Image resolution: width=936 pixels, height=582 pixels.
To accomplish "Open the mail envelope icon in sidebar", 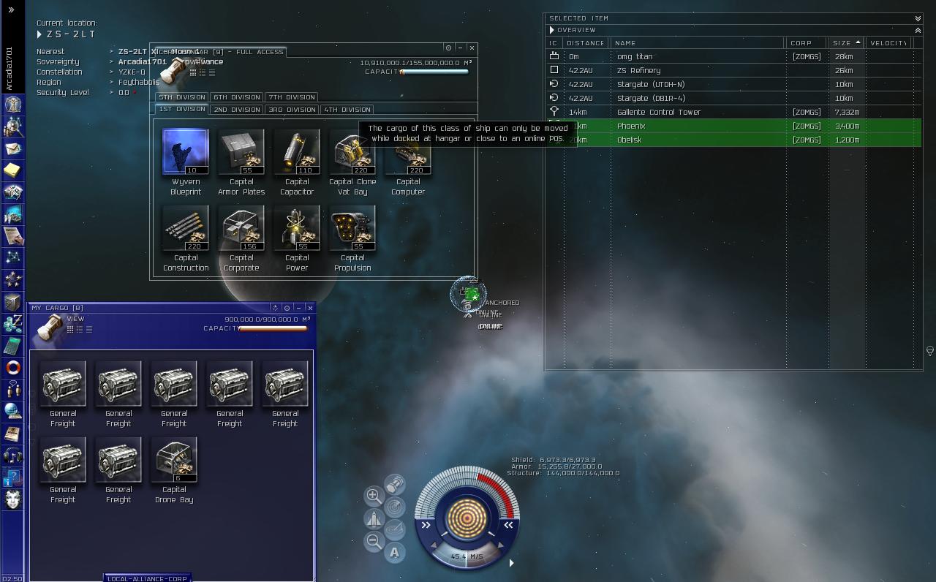I will coord(13,148).
